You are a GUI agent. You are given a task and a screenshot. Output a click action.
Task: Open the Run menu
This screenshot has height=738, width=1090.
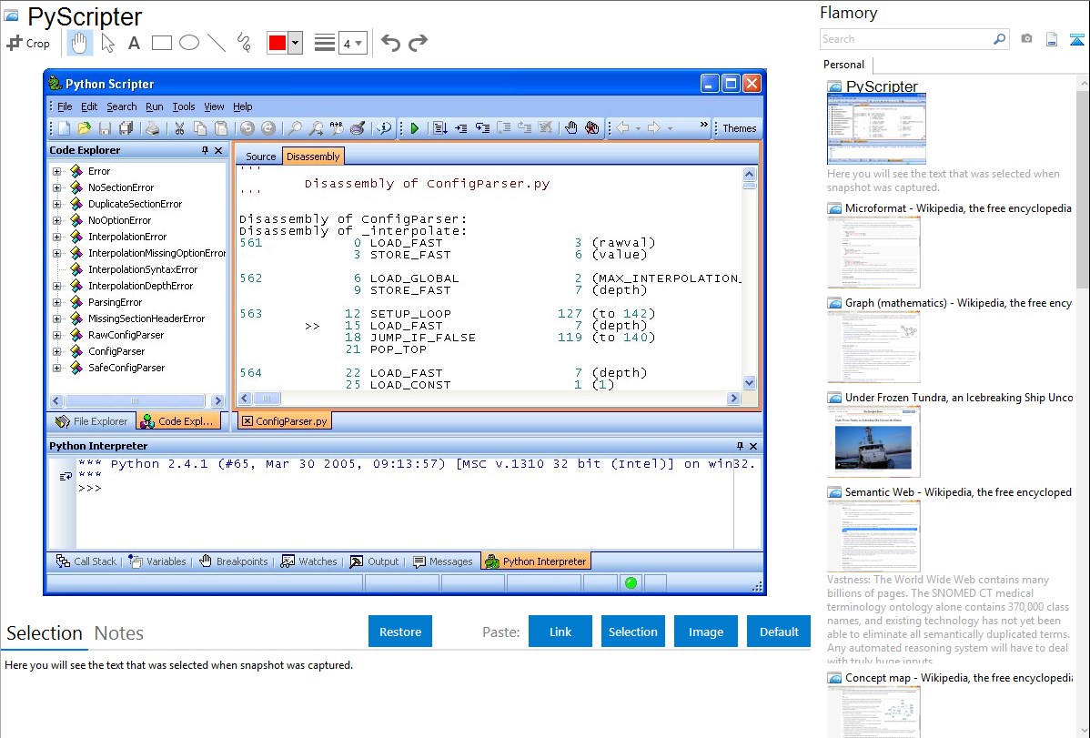point(155,106)
